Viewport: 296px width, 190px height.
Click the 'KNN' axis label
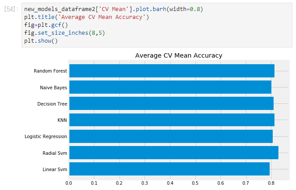coord(62,120)
